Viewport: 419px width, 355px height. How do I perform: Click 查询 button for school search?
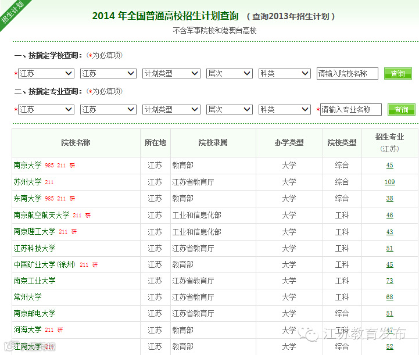click(398, 73)
